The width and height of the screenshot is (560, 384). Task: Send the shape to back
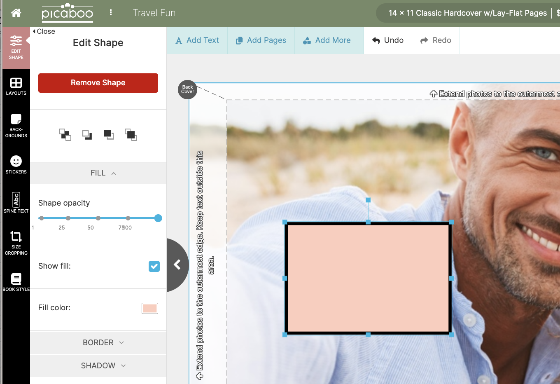(65, 135)
